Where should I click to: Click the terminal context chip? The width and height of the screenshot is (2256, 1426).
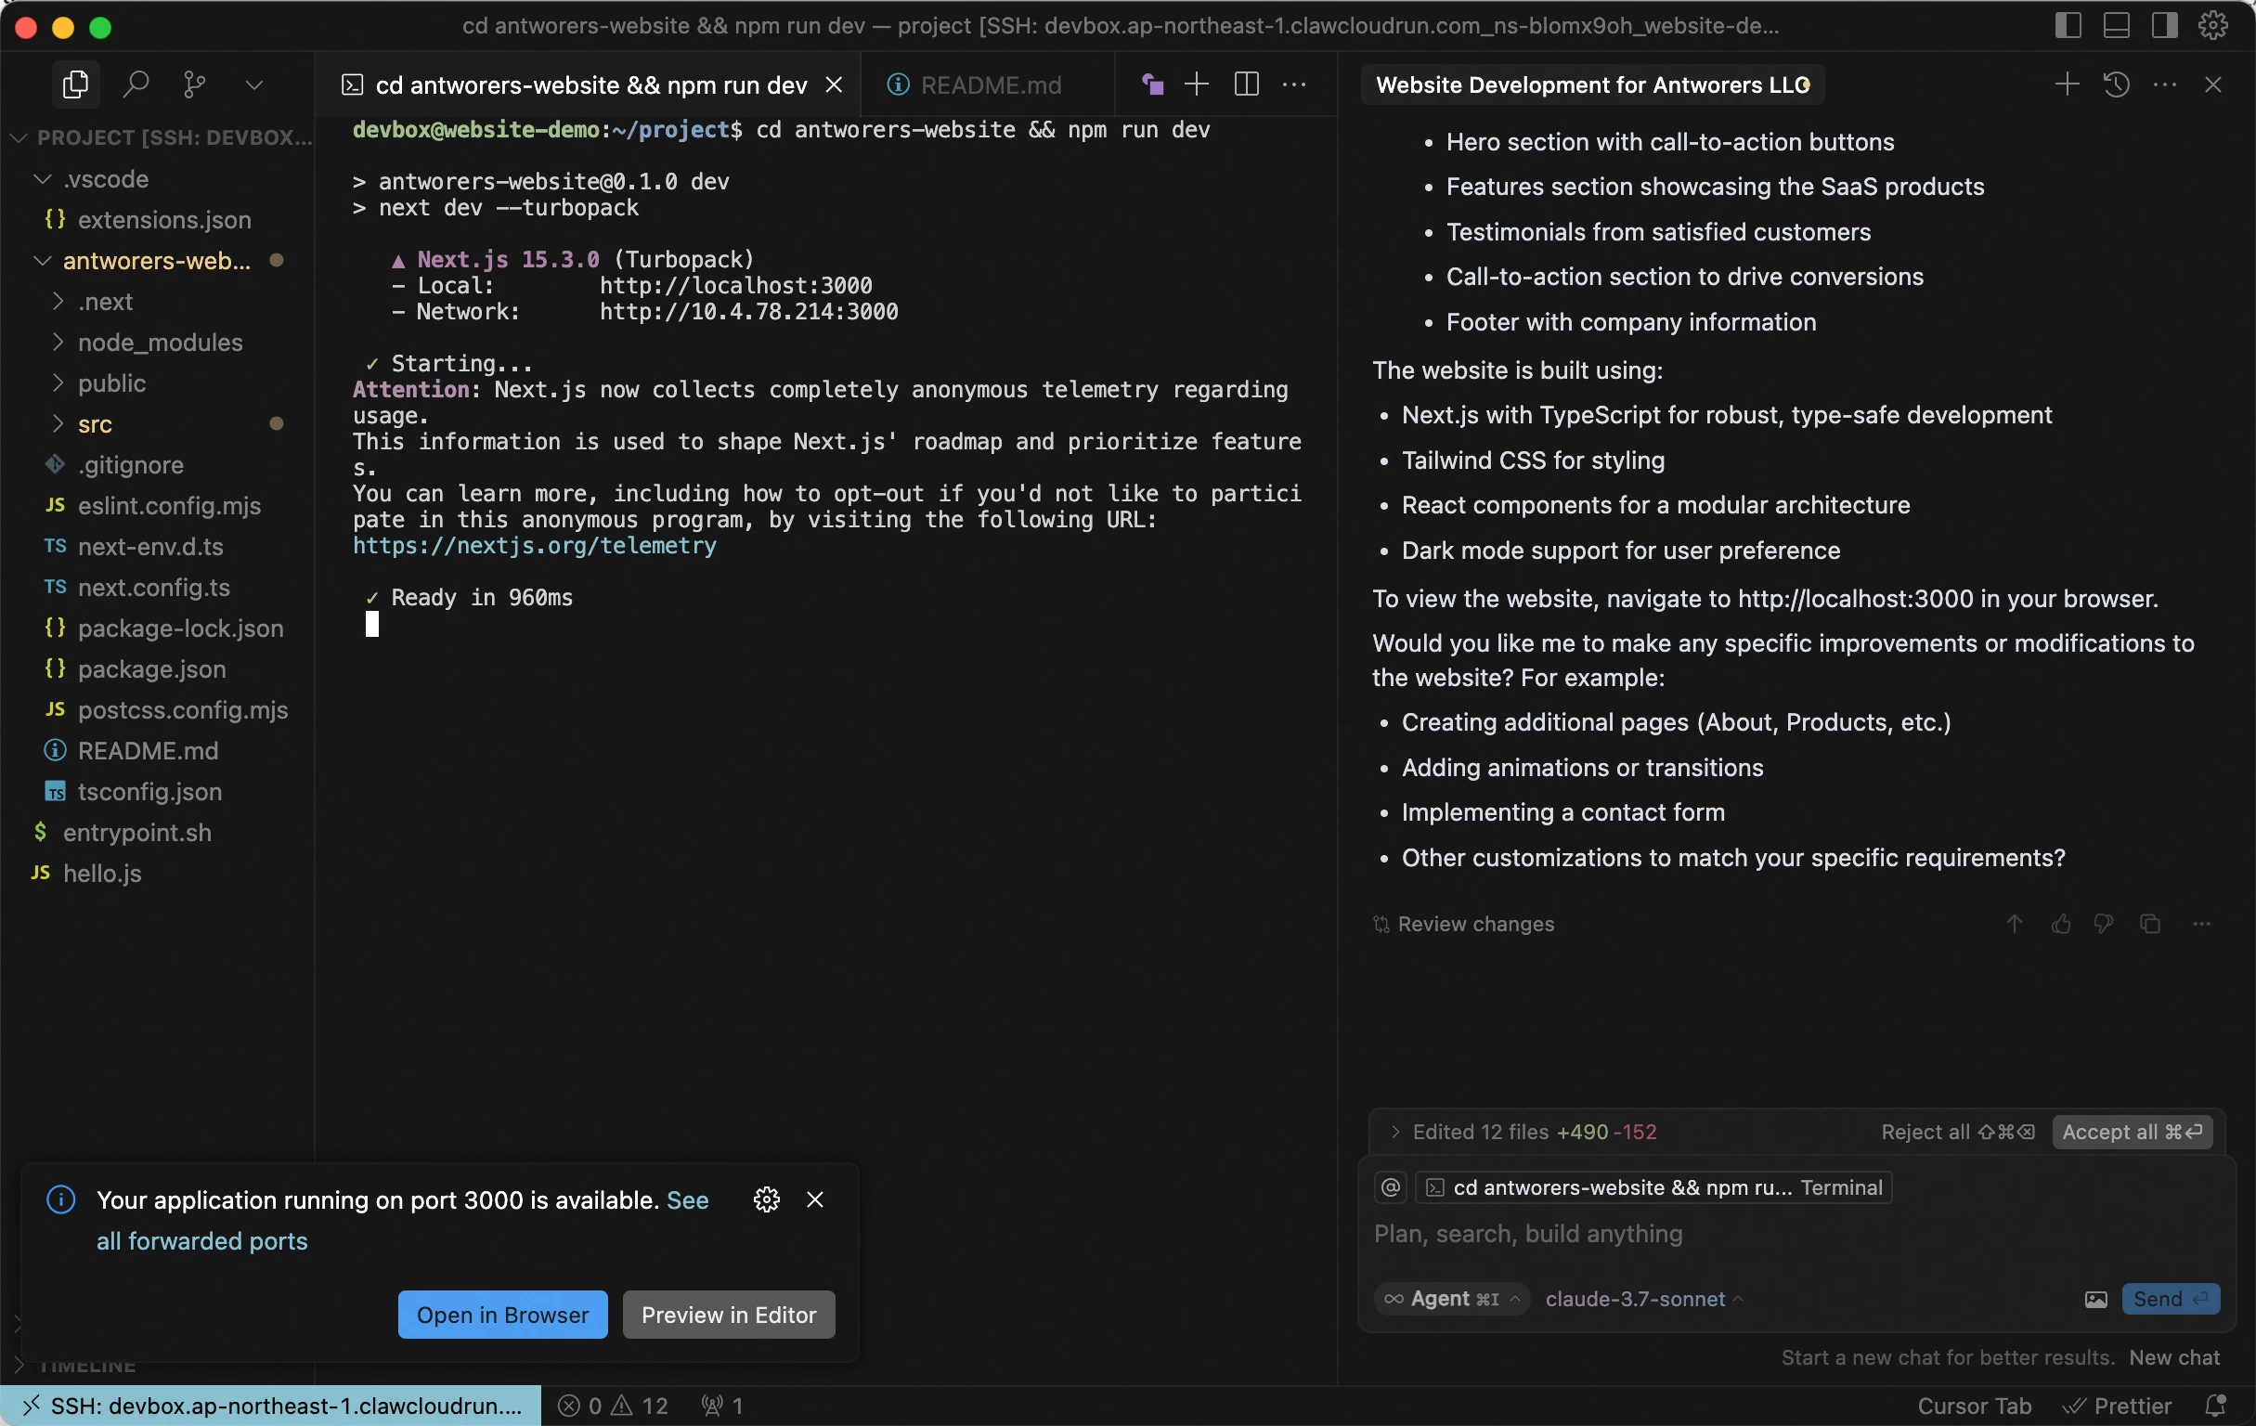[x=1653, y=1187]
